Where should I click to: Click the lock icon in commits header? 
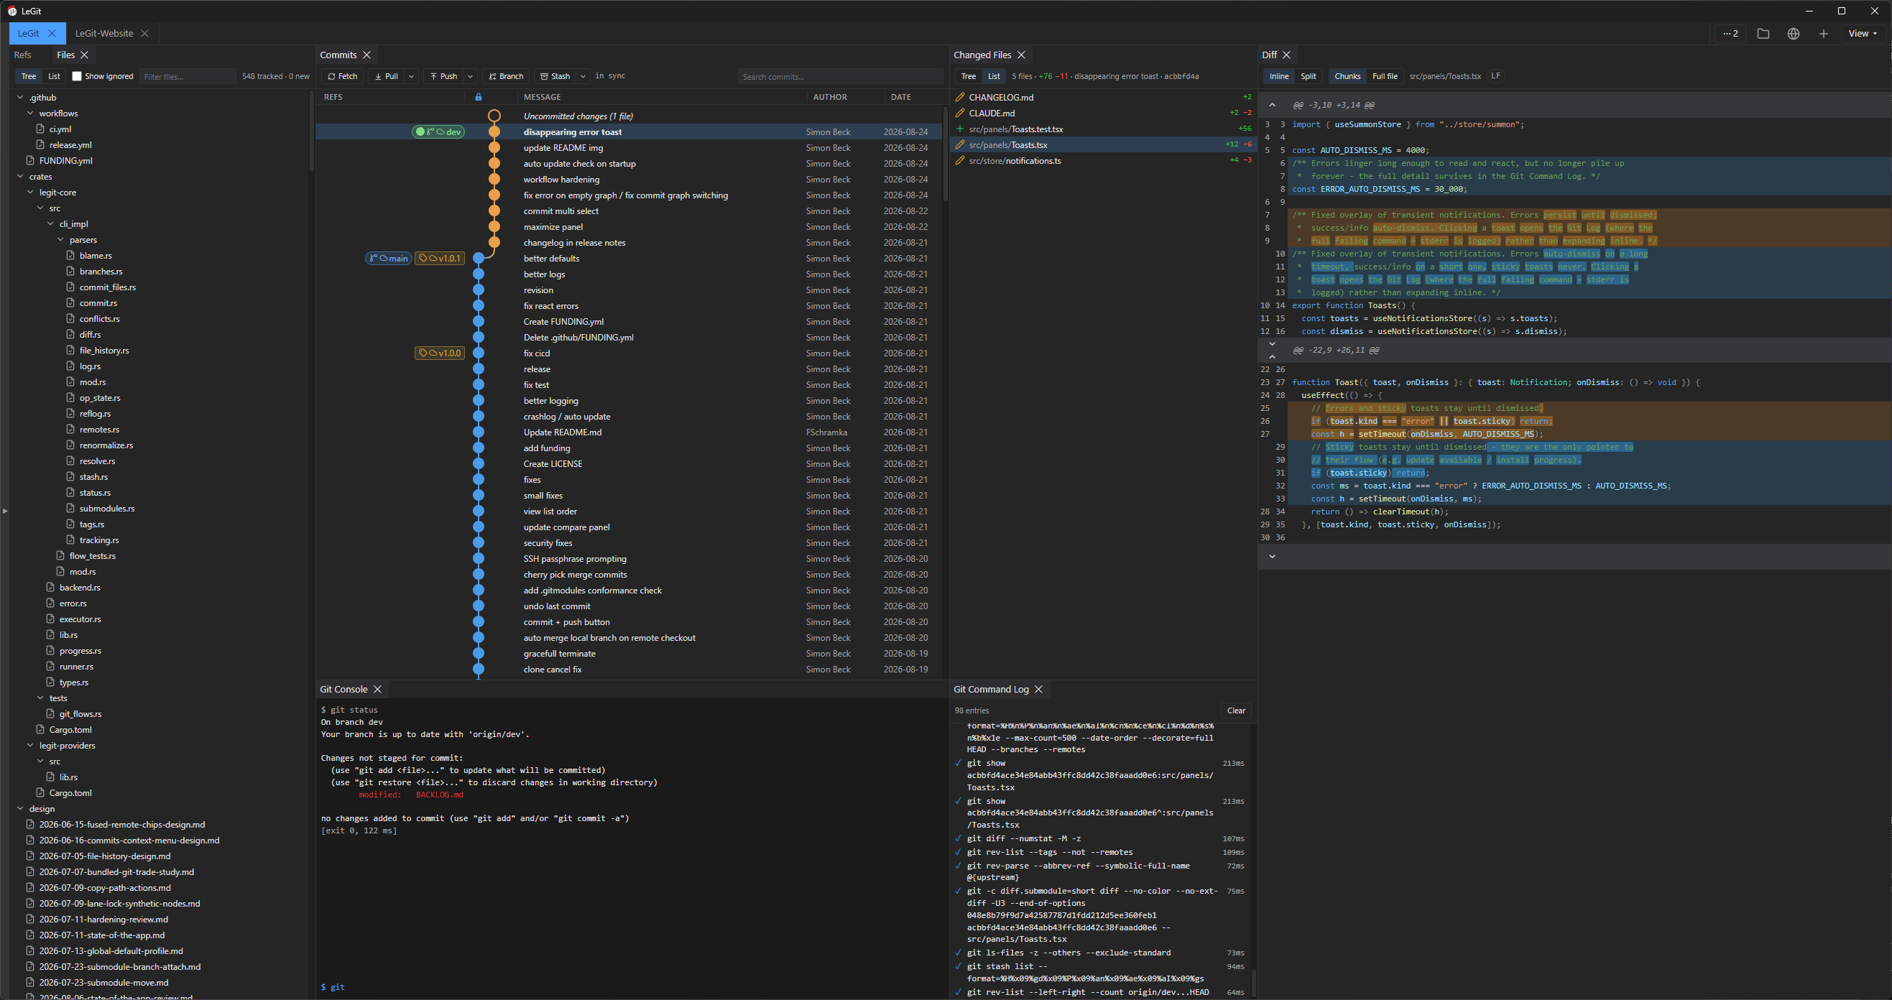[x=479, y=97]
